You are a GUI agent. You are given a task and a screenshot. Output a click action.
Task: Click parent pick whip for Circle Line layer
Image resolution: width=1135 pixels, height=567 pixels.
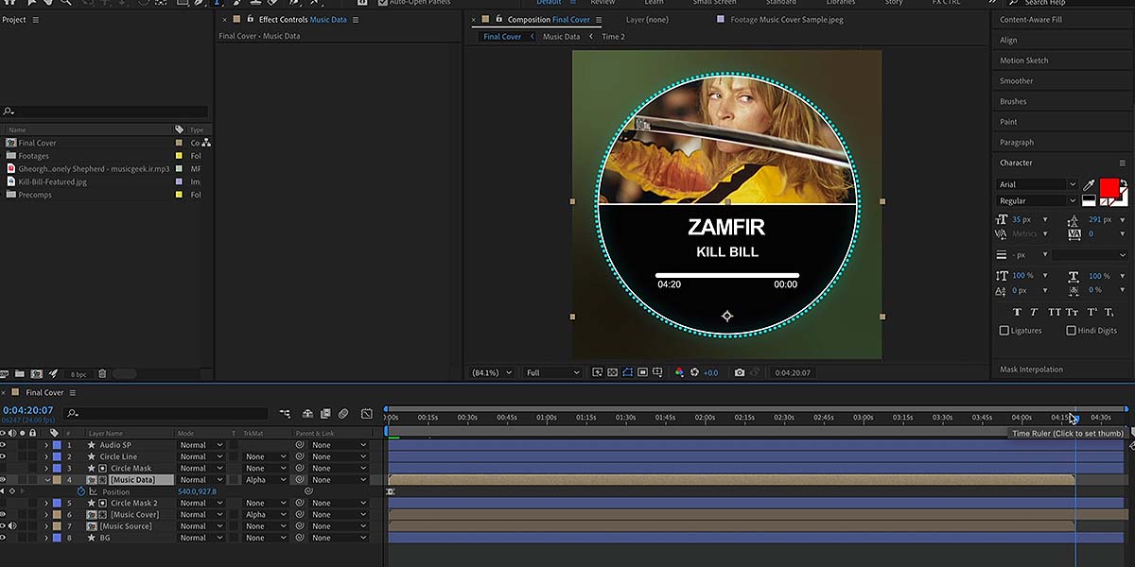click(300, 456)
